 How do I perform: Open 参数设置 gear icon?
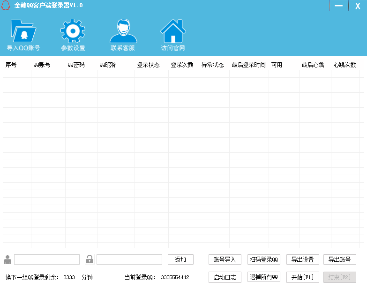pos(73,31)
